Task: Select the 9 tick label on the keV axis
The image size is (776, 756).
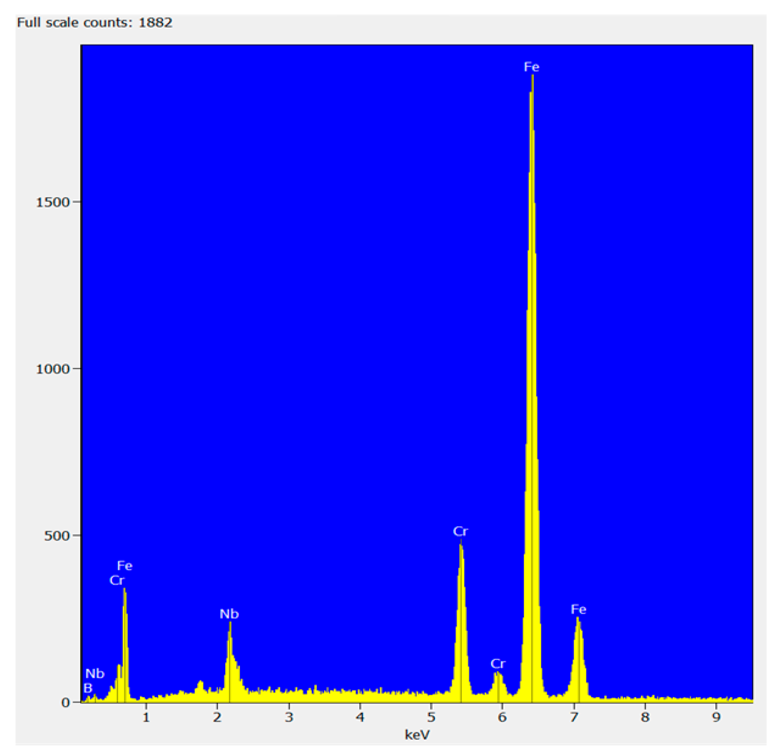Action: 716,717
